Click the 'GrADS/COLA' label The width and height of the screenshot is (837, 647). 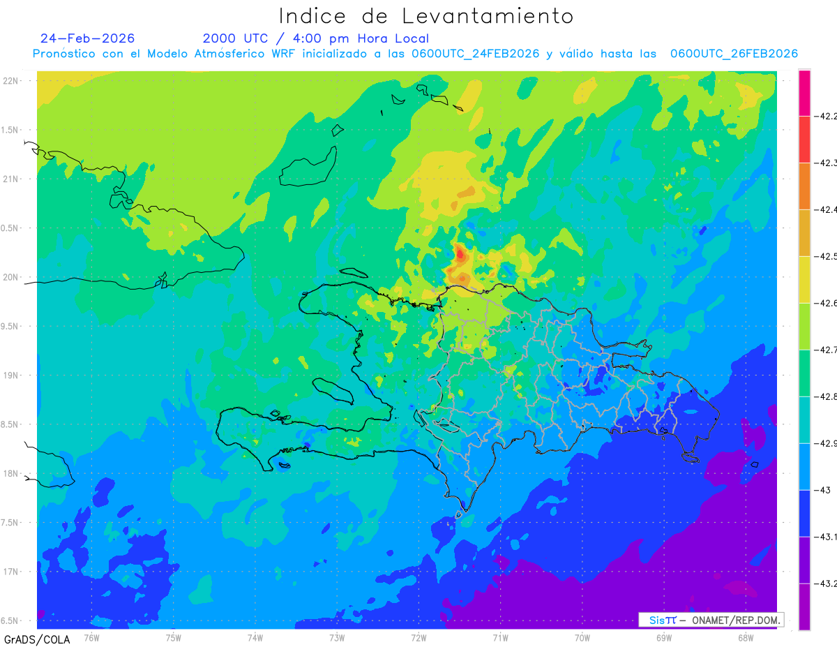36,639
